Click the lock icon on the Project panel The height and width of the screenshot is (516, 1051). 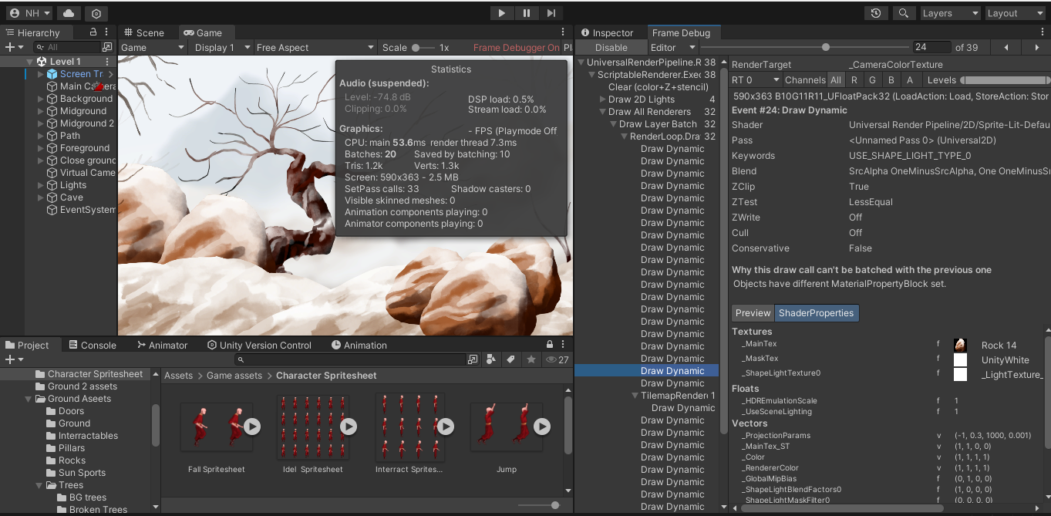click(549, 345)
